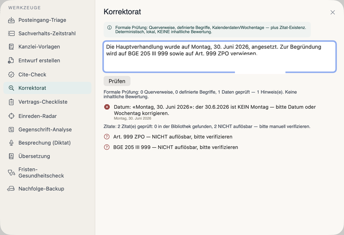The image size is (344, 235).
Task: Switch to Cite-Check tool
Action: point(47,75)
